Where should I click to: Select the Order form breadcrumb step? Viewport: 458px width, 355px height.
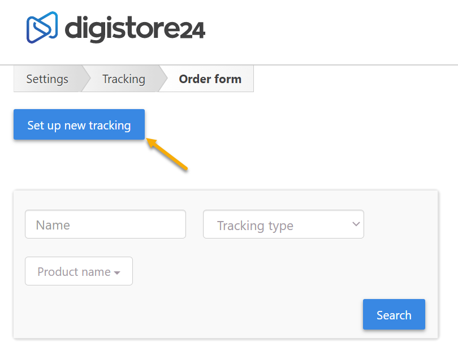tap(210, 79)
